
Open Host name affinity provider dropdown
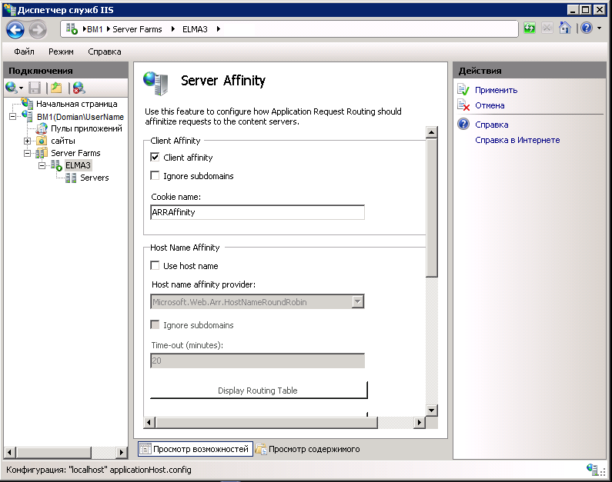(357, 302)
